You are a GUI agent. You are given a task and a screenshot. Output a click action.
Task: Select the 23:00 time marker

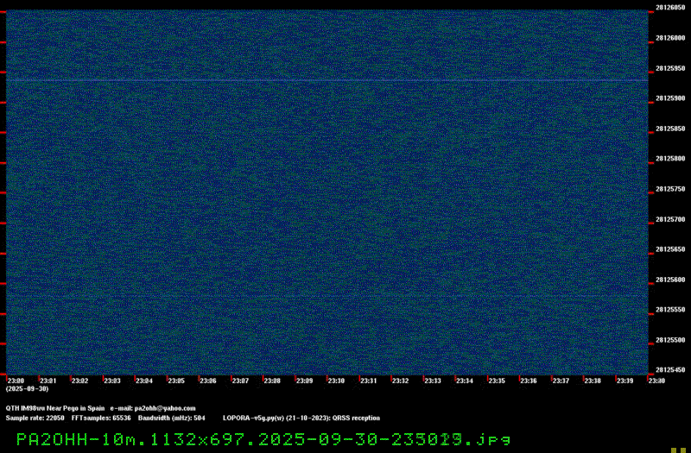click(16, 381)
